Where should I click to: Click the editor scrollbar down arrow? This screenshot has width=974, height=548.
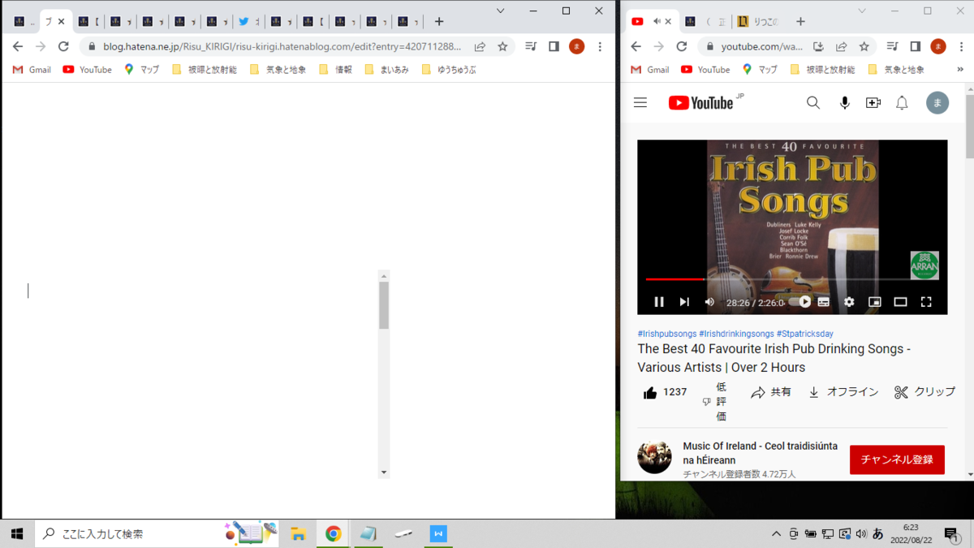coord(384,472)
